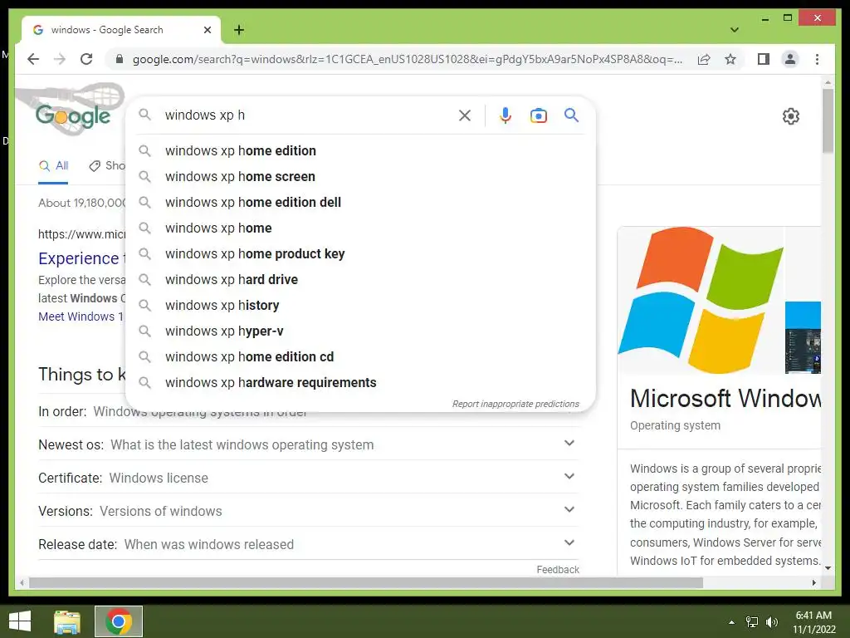Click the vertical scrollbar thumb
Image resolution: width=850 pixels, height=638 pixels.
828,120
